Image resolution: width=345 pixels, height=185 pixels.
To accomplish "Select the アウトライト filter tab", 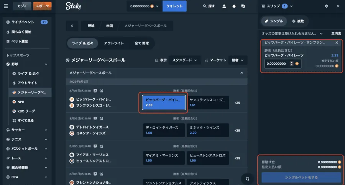I will pyautogui.click(x=114, y=43).
